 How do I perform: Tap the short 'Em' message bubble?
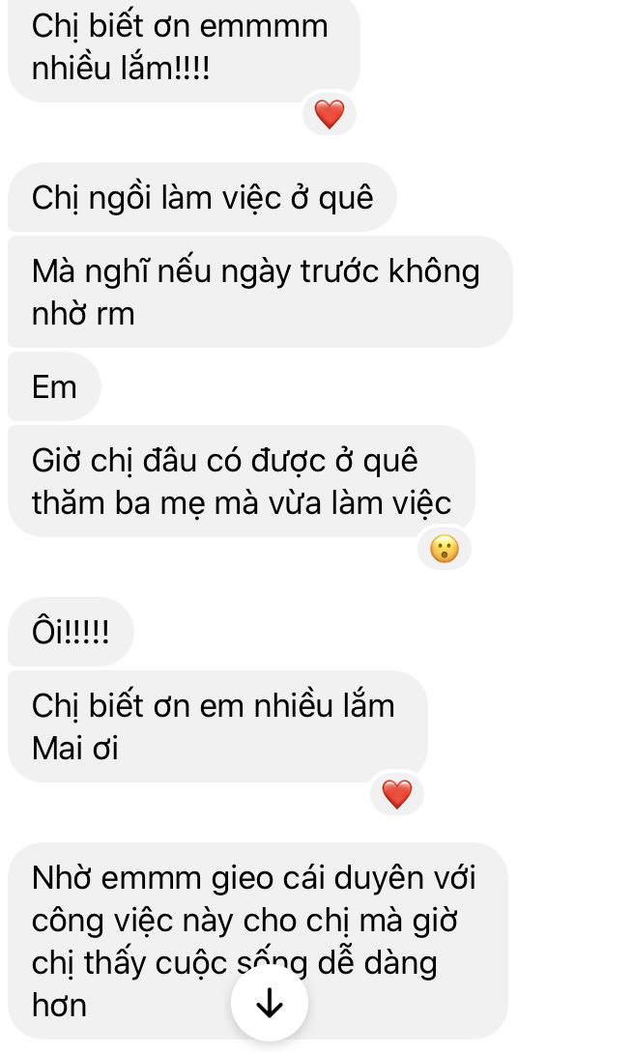pos(54,386)
